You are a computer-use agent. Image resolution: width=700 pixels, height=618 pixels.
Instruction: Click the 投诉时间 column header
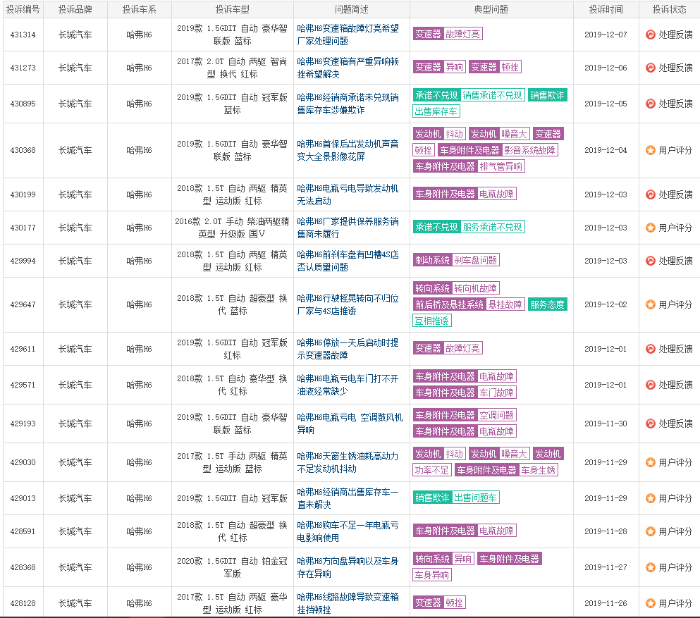coord(606,9)
